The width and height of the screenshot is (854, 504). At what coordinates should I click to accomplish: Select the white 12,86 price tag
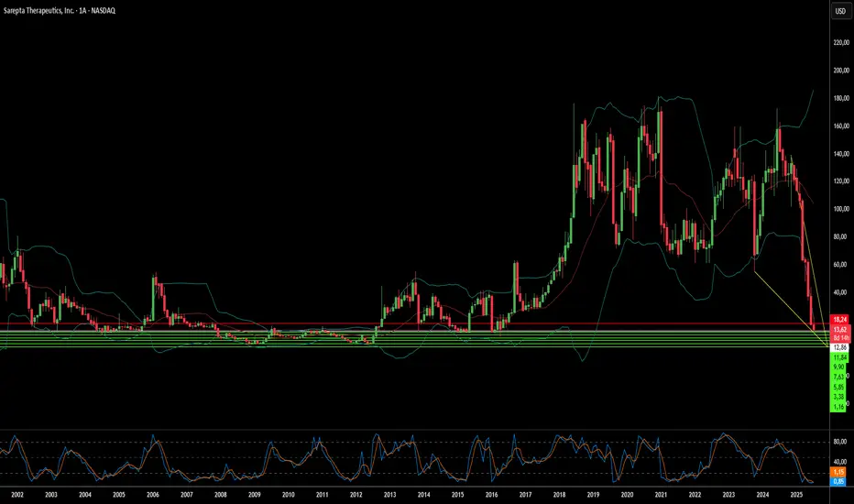pyautogui.click(x=839, y=347)
